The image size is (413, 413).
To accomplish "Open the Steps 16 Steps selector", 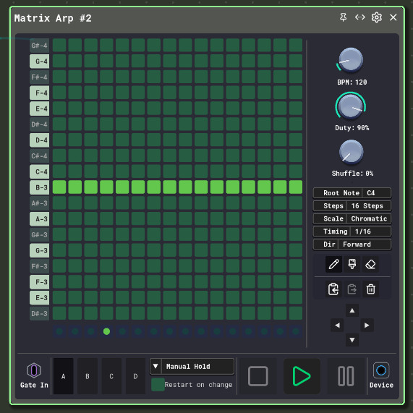I will (352, 205).
